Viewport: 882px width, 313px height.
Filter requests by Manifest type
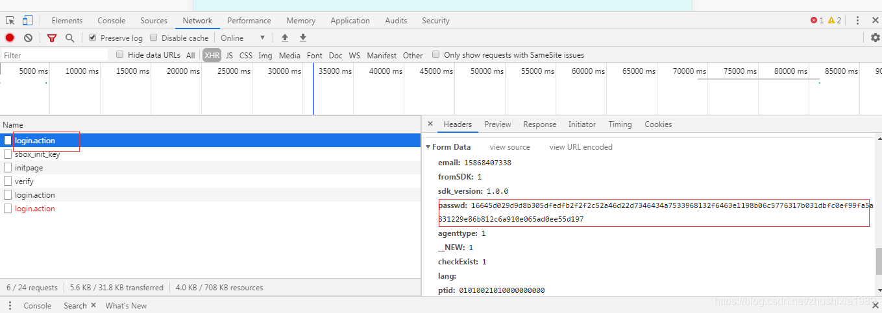(382, 56)
